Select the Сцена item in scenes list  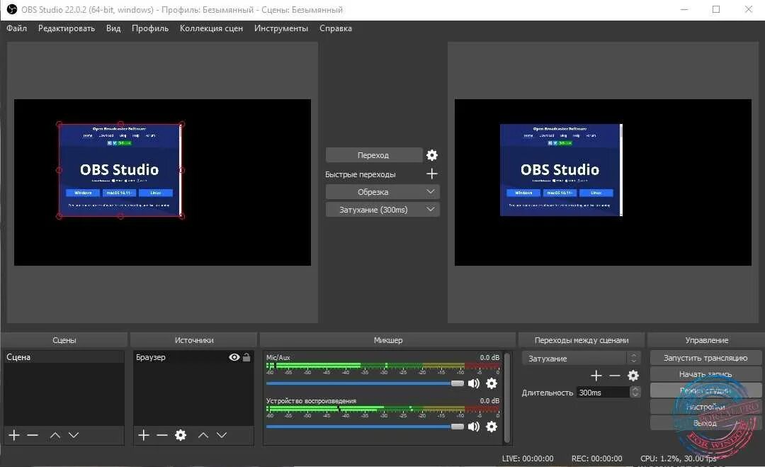[x=64, y=357]
